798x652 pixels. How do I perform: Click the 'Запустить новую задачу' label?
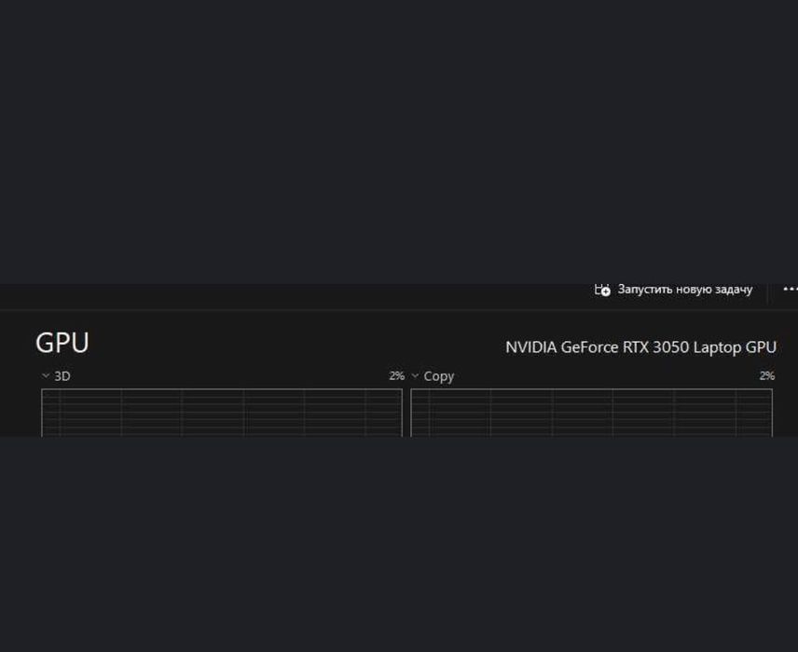(684, 290)
